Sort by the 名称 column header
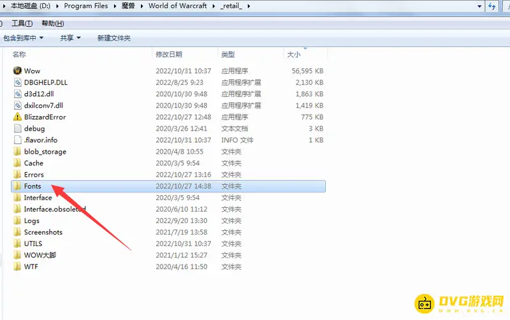 tap(19, 54)
